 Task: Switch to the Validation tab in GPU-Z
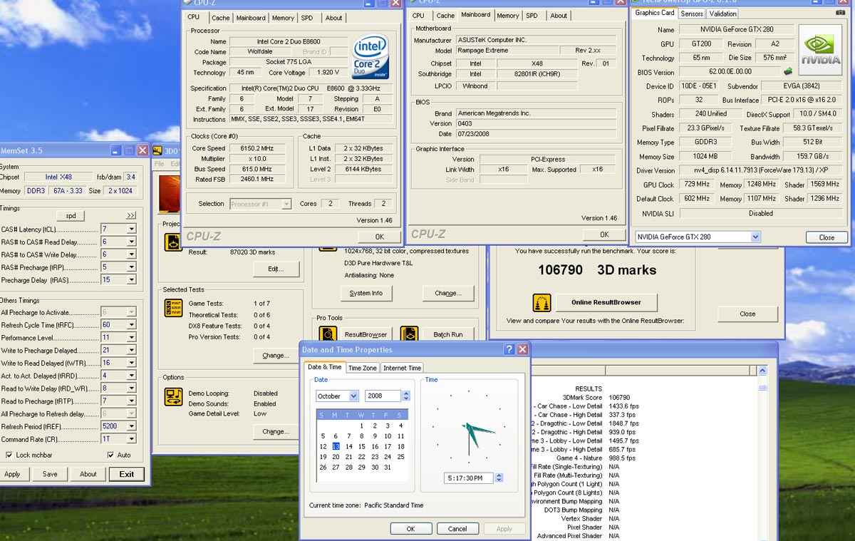(722, 14)
